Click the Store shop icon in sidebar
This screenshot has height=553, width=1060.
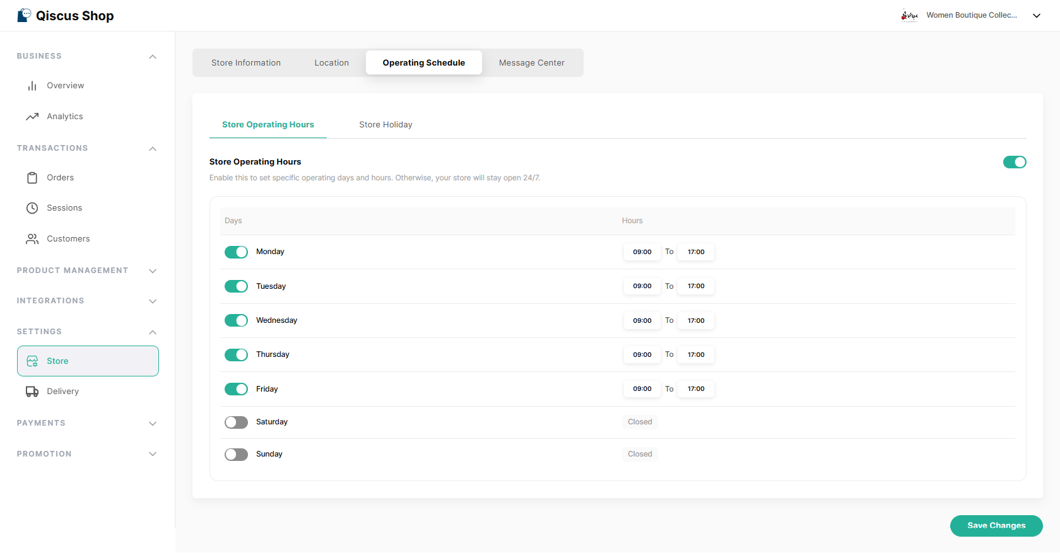point(32,361)
